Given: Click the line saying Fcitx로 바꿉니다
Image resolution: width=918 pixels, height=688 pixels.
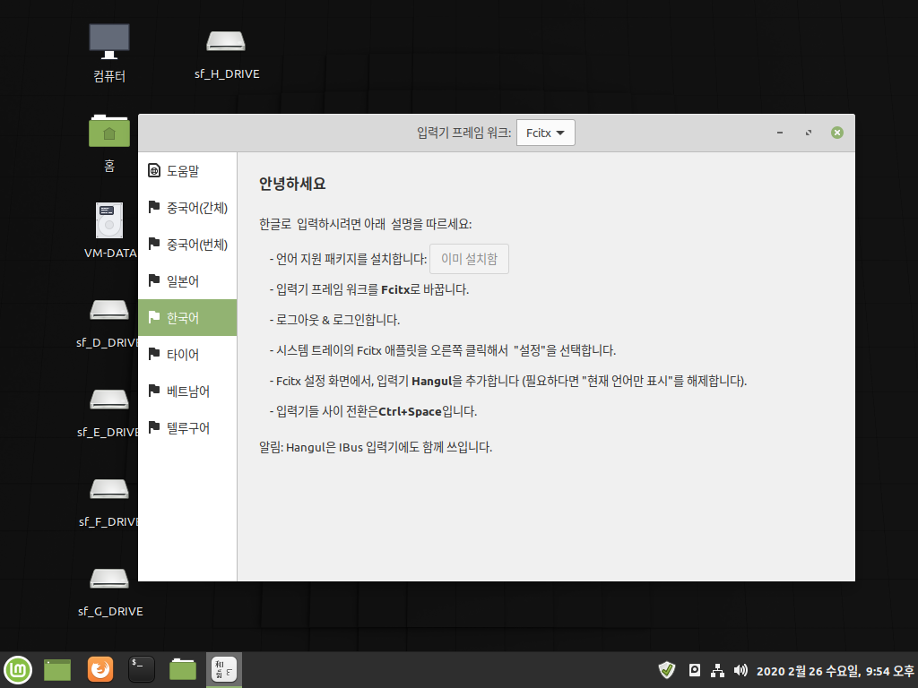Looking at the screenshot, I should [x=369, y=289].
